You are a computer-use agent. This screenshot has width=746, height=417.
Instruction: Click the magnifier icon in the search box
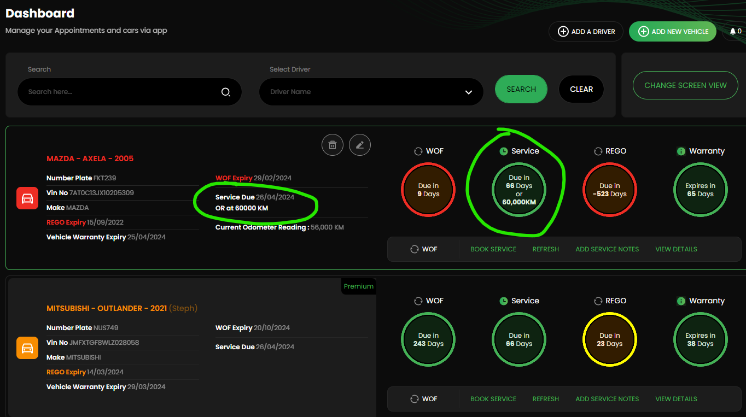226,92
